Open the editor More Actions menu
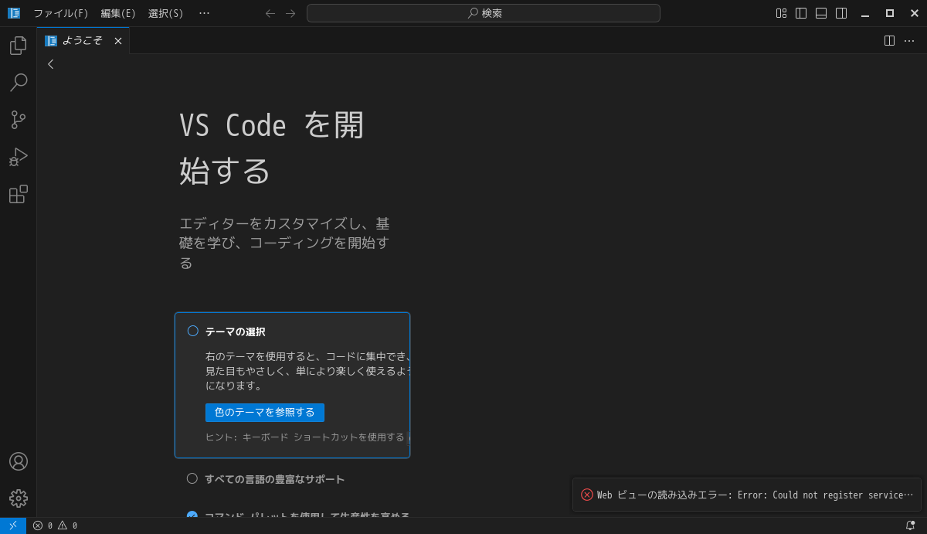The height and width of the screenshot is (534, 927). [909, 41]
